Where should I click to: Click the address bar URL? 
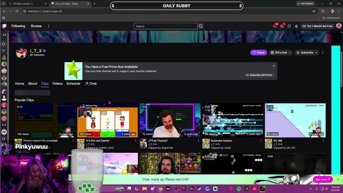click(x=45, y=11)
